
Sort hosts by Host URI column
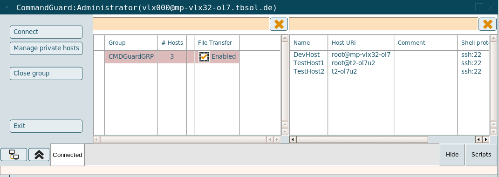[x=361, y=43]
